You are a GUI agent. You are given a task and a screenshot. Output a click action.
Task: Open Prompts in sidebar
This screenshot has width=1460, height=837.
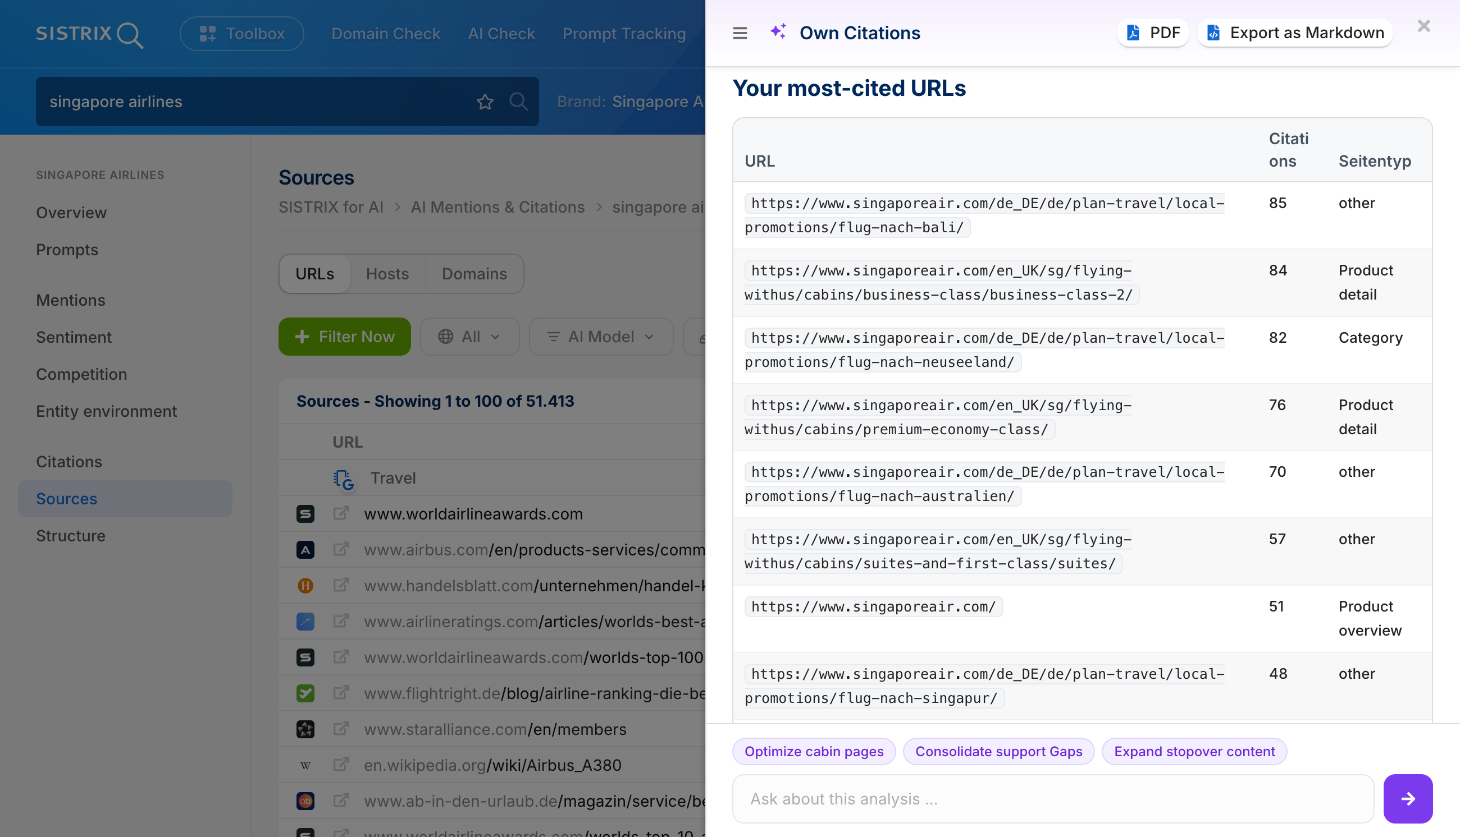click(67, 250)
